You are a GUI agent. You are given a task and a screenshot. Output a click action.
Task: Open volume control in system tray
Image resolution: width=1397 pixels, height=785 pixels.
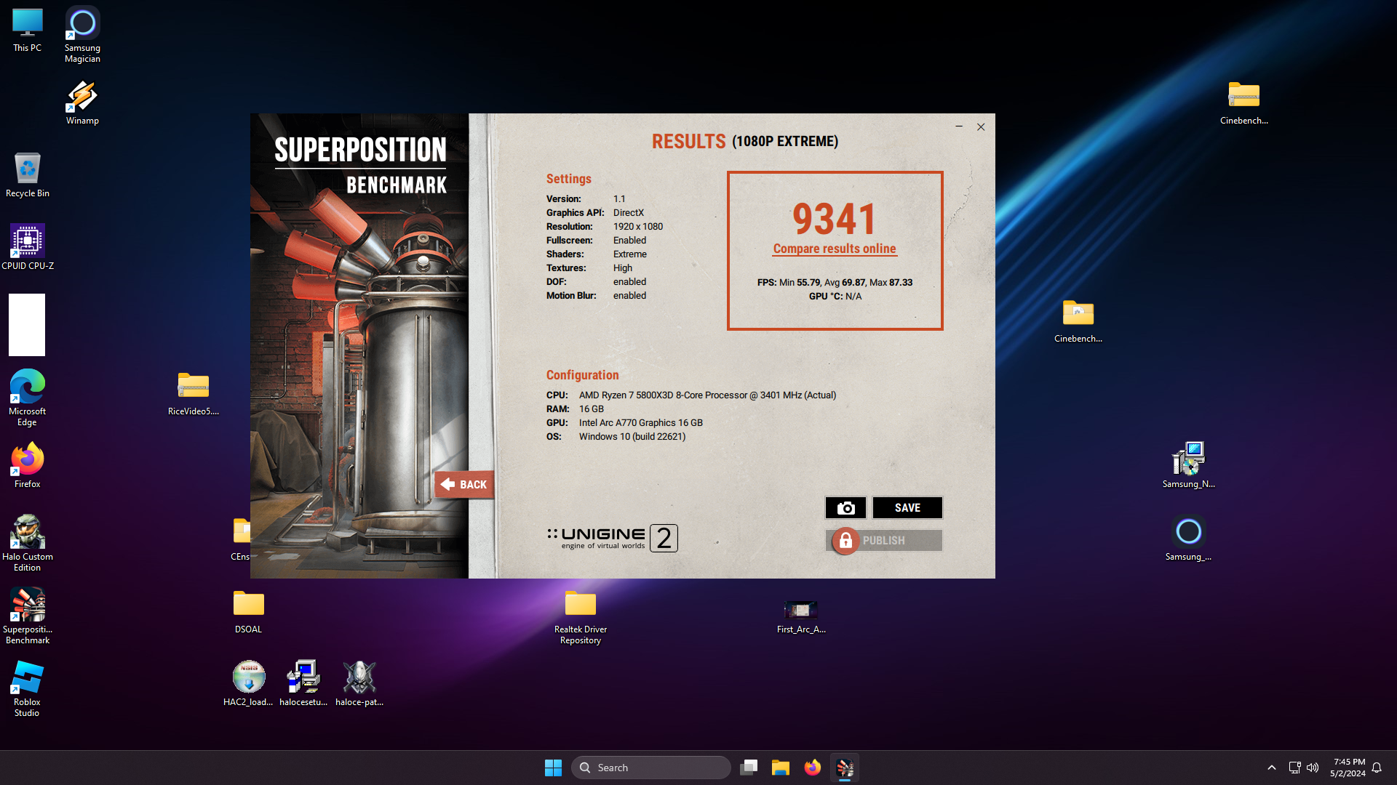click(1313, 768)
